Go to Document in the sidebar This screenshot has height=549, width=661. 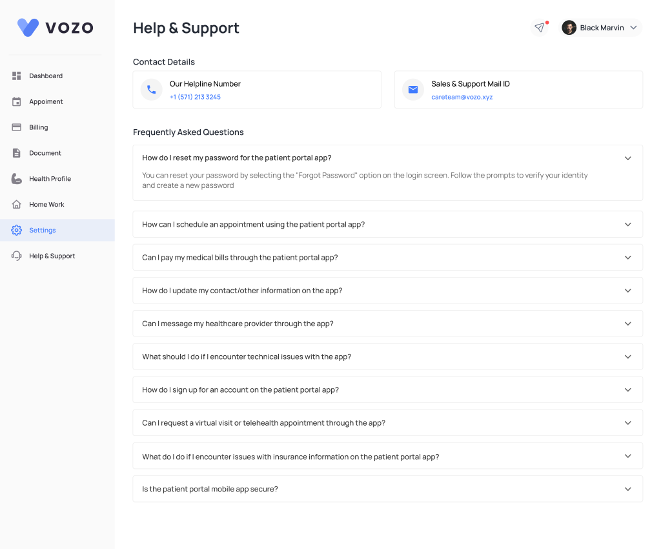point(45,153)
